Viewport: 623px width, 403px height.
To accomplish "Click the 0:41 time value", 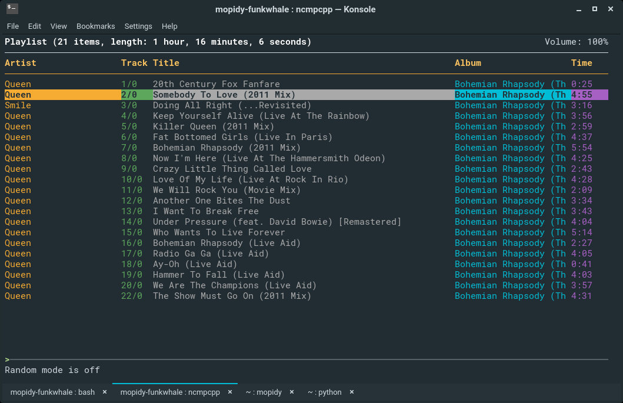I will click(x=582, y=264).
